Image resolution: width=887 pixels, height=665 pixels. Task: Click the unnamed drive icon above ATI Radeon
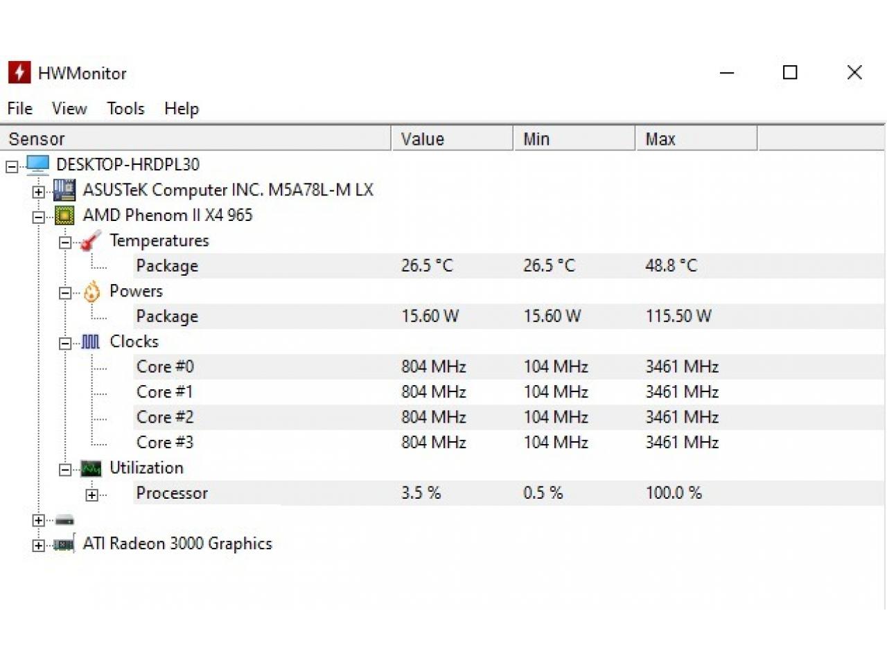click(64, 520)
